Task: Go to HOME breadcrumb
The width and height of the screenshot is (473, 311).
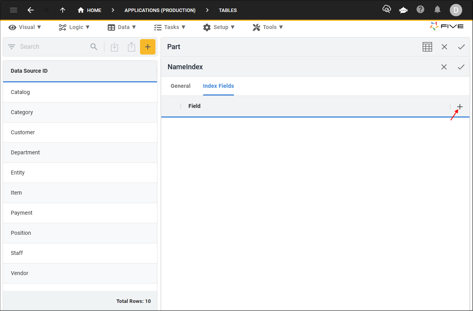Action: coord(89,10)
